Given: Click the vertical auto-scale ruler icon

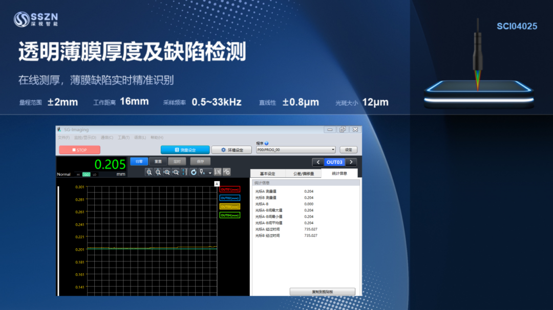Looking at the screenshot, I should pyautogui.click(x=184, y=172).
